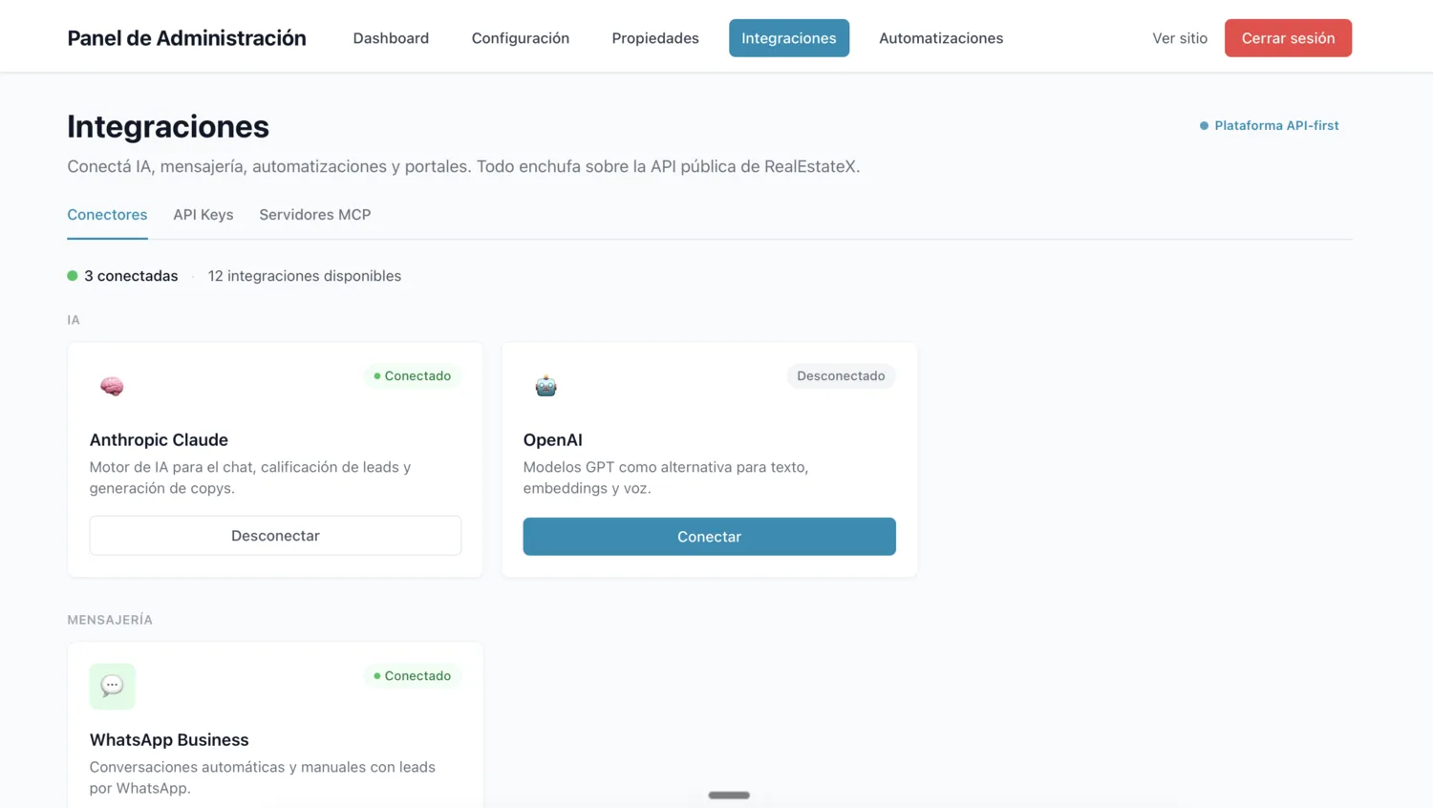
Task: Click the OpenAI card title
Action: pyautogui.click(x=552, y=440)
